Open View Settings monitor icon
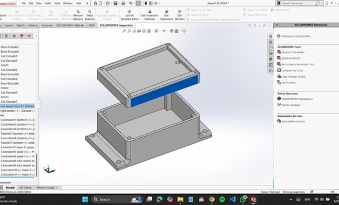Screen dimensions: 339x205 [x=184, y=31]
